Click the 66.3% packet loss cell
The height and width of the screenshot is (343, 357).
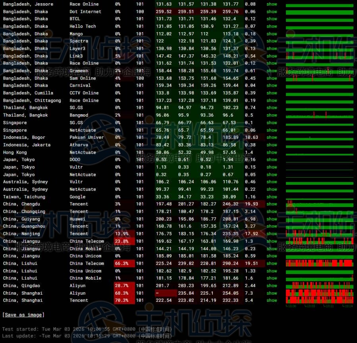pyautogui.click(x=124, y=263)
